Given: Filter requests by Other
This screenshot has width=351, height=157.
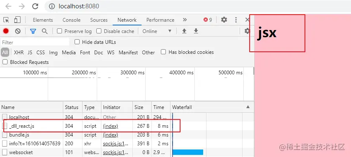Looking at the screenshot, I should click(148, 53).
